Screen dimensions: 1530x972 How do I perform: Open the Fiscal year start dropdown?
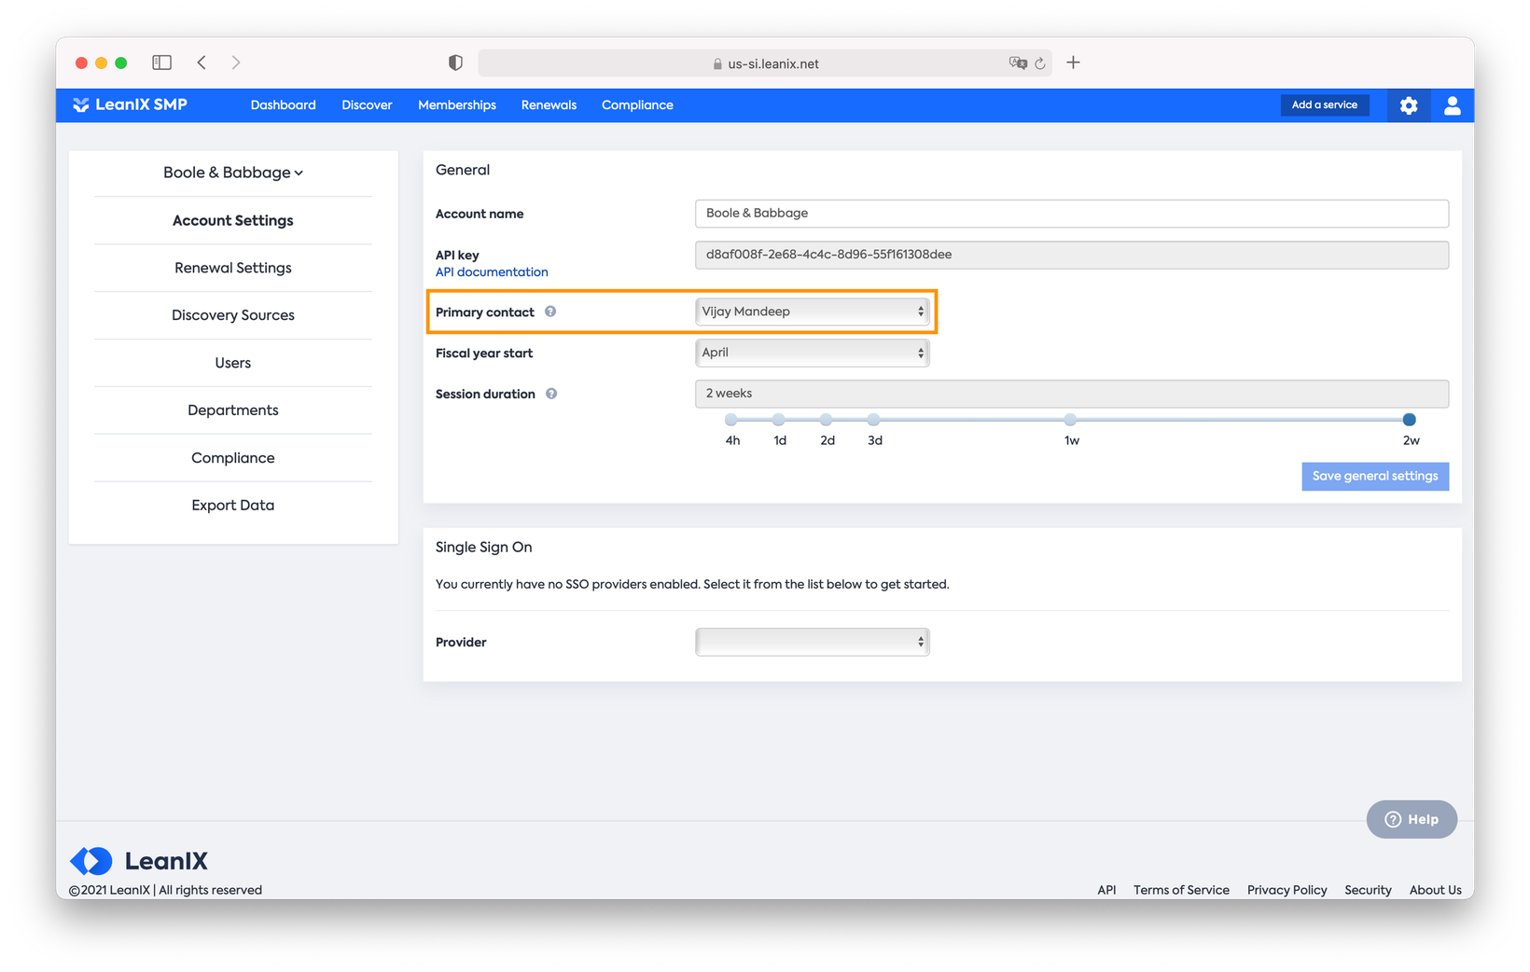pyautogui.click(x=812, y=353)
